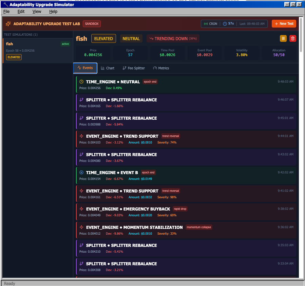Start a New Test
This screenshot has height=286, width=305.
point(284,23)
